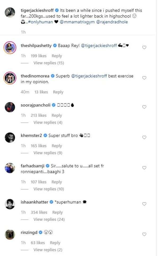This screenshot has width=159, height=256.
Task: Like rinzingd's emoji comment with the heart
Action: (144, 234)
